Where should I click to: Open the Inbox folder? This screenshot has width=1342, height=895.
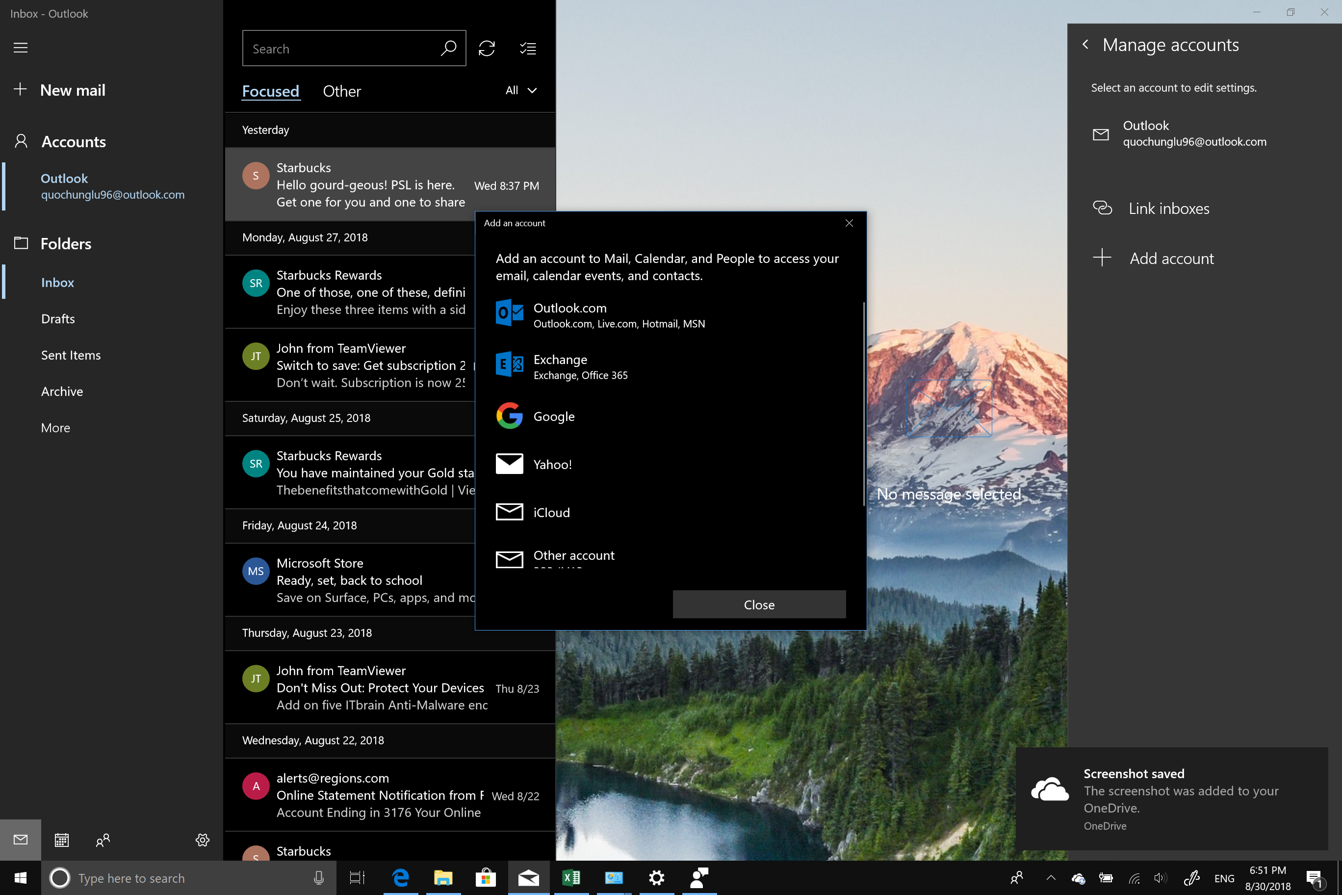pos(112,283)
